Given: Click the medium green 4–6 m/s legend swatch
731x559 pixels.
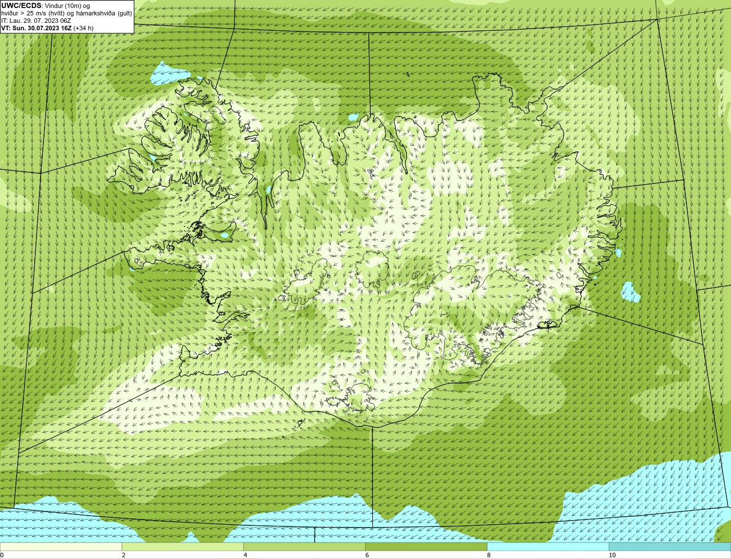Looking at the screenshot, I should 304,547.
